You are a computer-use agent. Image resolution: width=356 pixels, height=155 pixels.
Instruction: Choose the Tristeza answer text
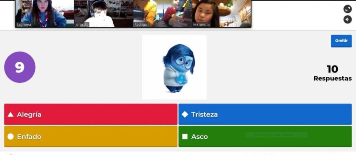(x=204, y=115)
